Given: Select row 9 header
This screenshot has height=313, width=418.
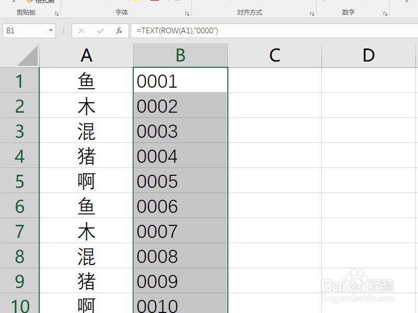Looking at the screenshot, I should 19,281.
